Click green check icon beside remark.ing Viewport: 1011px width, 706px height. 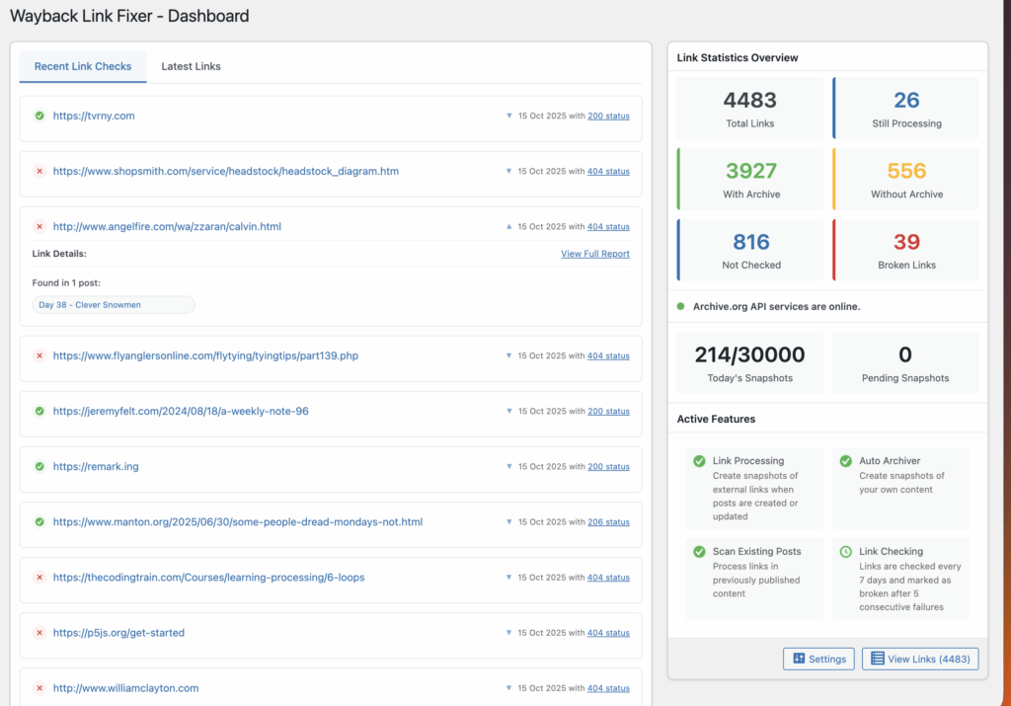[x=39, y=466]
